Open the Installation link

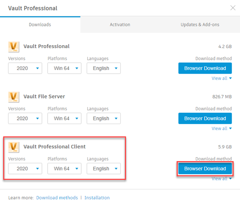(97, 198)
